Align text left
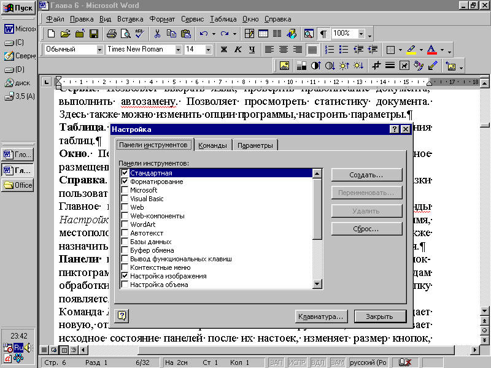Viewport: 491px width, 368px height. pyautogui.click(x=269, y=50)
